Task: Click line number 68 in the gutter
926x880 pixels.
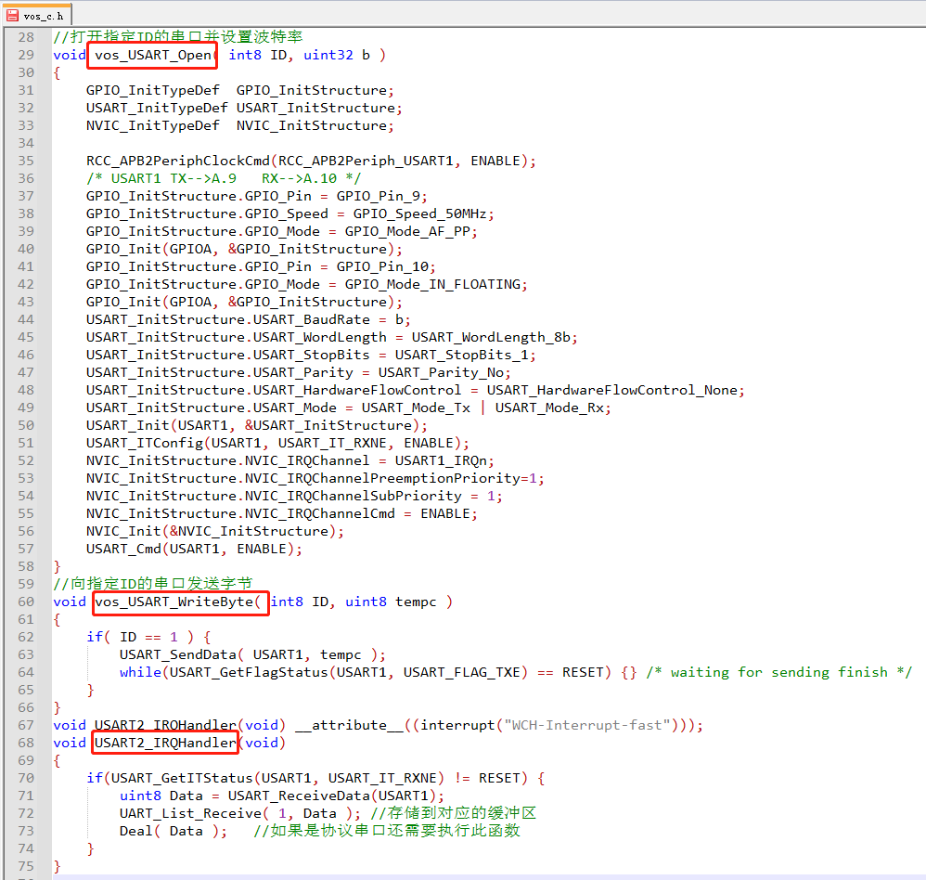Action: click(x=26, y=743)
